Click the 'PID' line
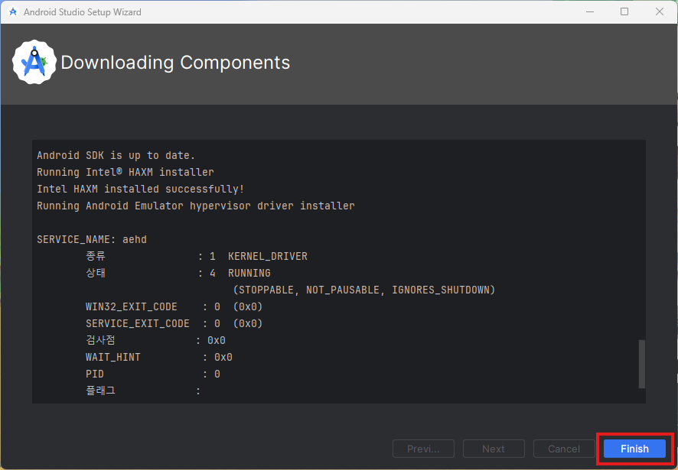678x470 pixels. (152, 374)
